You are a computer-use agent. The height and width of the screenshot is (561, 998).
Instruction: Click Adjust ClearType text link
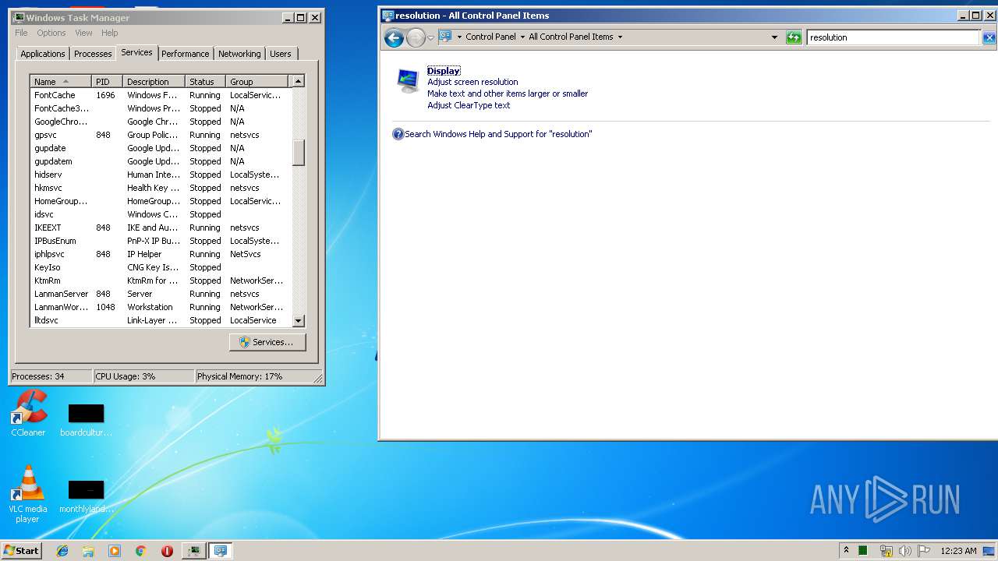469,105
